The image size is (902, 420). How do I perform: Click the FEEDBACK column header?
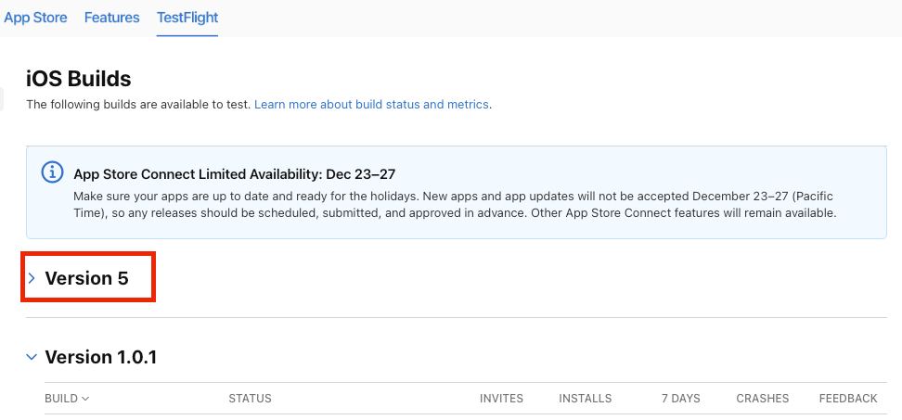(x=848, y=398)
